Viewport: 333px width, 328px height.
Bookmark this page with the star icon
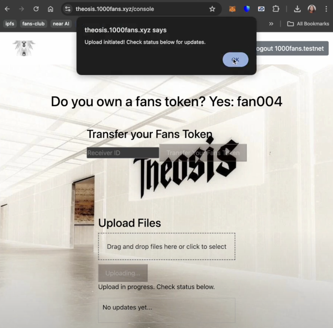coord(212,9)
